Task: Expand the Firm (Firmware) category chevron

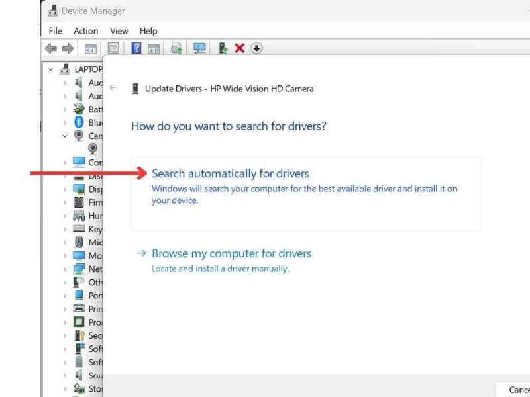Action: click(64, 202)
